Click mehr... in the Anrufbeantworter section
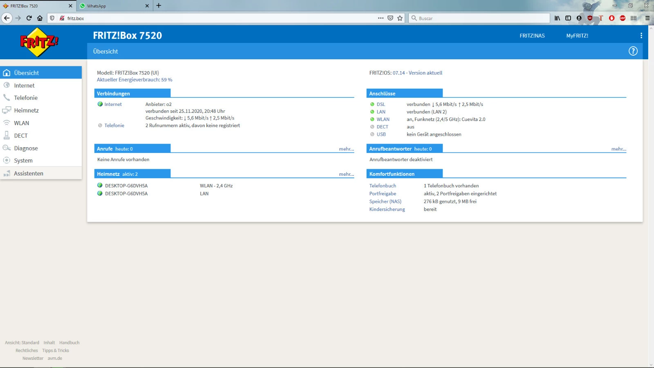Screen dimensions: 654x368 pyautogui.click(x=619, y=149)
